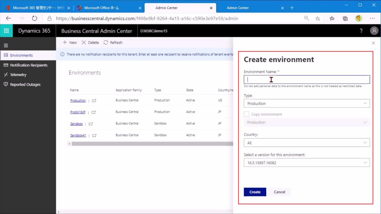Open the Dynamics 365 app launcher waffle
Viewport: 381px width, 214px height.
point(6,31)
